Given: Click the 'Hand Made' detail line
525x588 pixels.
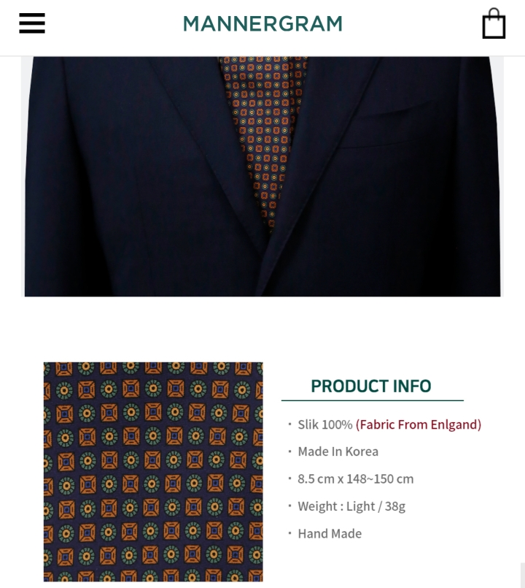Looking at the screenshot, I should point(330,534).
